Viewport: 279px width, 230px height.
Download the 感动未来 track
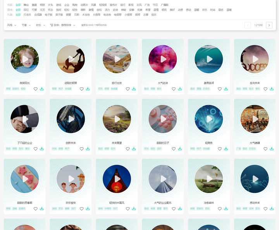click(x=272, y=208)
